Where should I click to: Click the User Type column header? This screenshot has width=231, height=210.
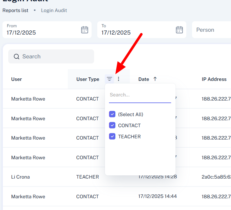coord(88,79)
